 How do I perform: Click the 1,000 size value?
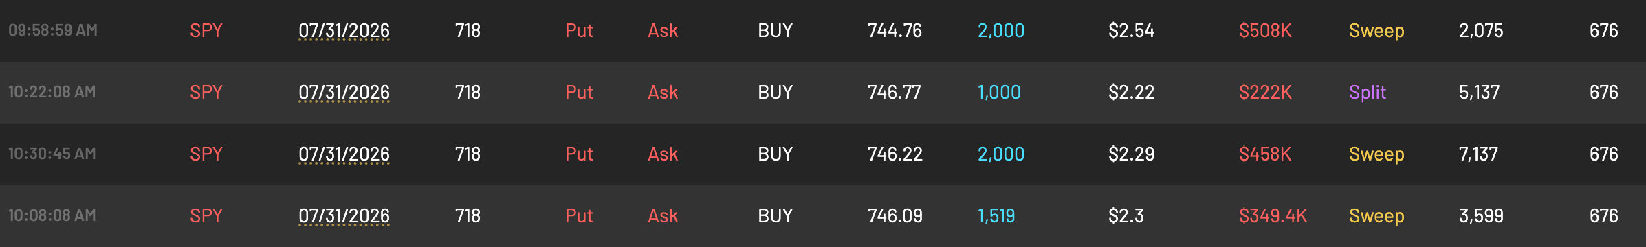click(x=999, y=93)
